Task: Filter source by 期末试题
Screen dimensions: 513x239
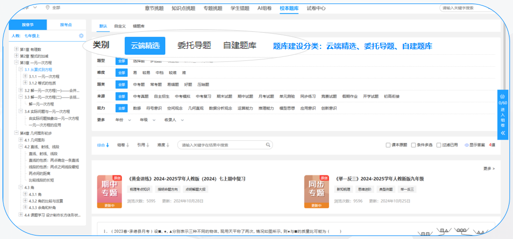Action: click(x=225, y=97)
